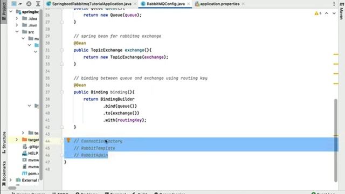
Task: Go to the next highlighted problem
Action: (334, 13)
